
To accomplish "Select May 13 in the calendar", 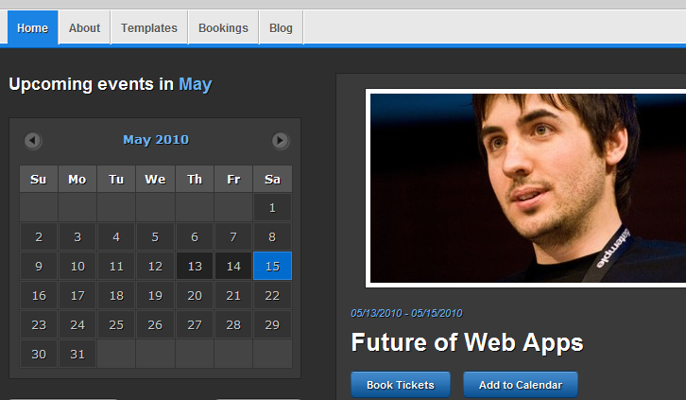I will point(195,266).
